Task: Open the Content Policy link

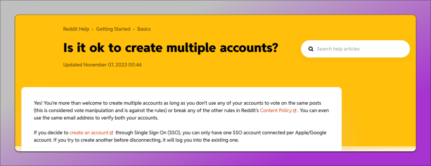Action: click(x=276, y=111)
